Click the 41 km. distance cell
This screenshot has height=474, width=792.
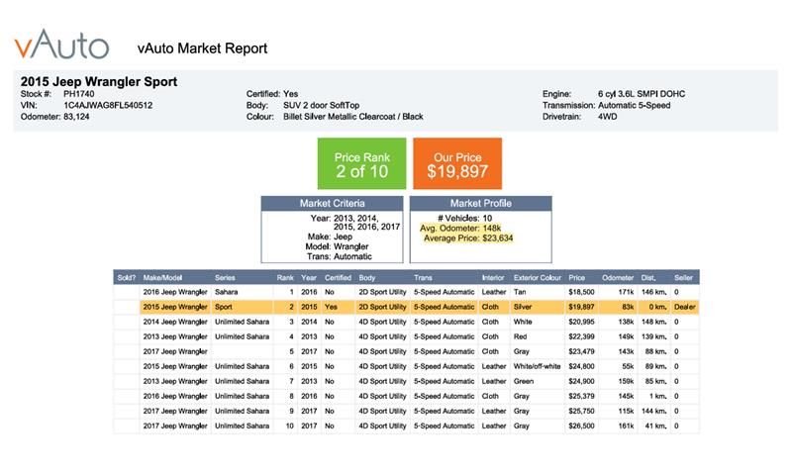655,426
